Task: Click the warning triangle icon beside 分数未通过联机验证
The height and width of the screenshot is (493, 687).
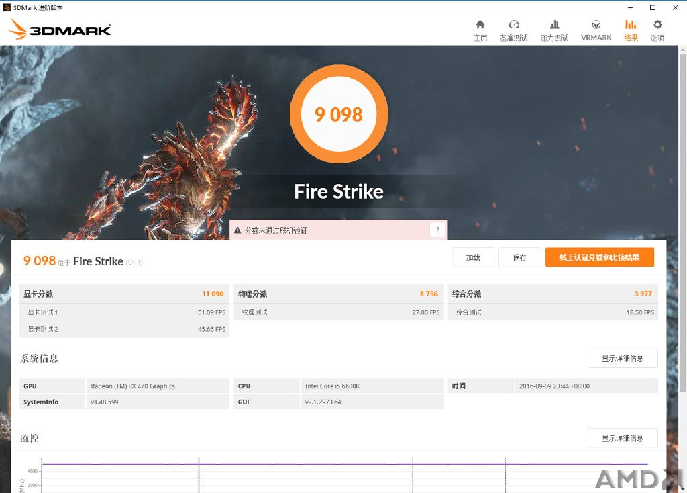Action: [x=237, y=230]
